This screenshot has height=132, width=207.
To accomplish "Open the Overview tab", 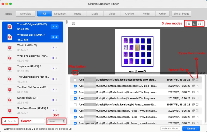I will 26,14.
